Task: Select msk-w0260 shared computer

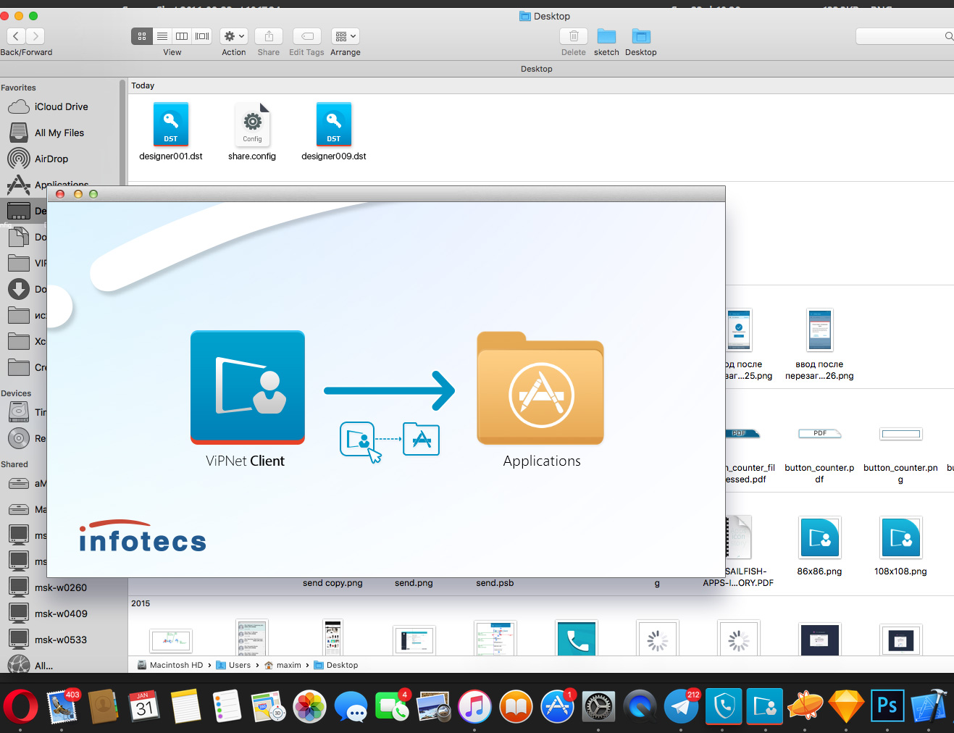Action: coord(59,587)
